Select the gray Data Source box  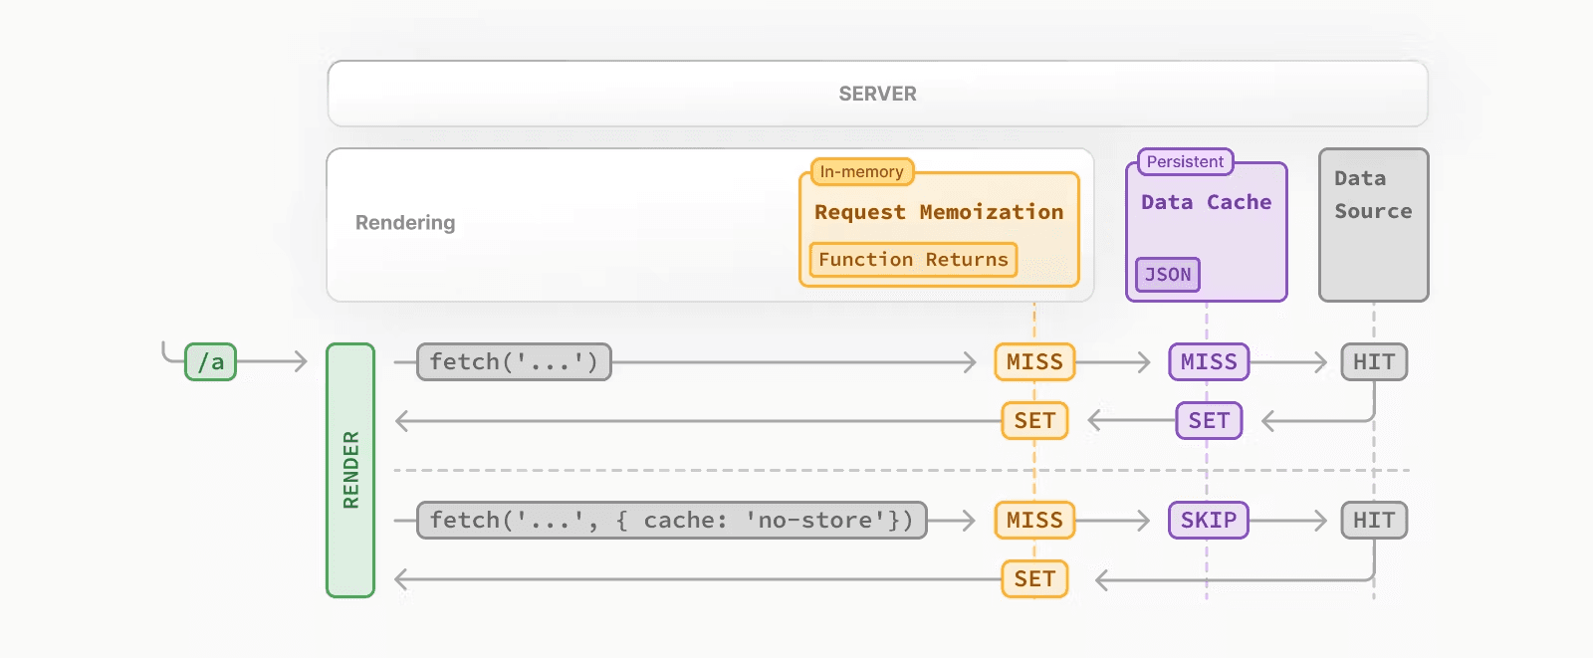(x=1373, y=225)
